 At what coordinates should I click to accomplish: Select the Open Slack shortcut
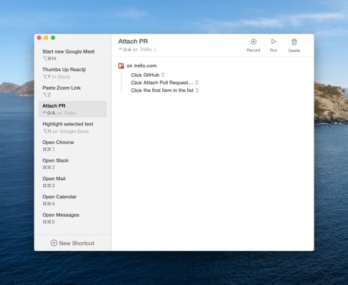point(73,164)
